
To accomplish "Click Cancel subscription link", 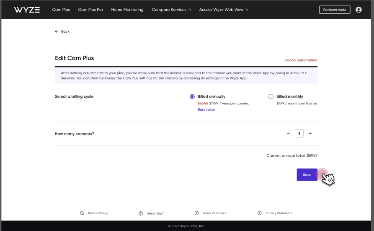I will (x=301, y=60).
